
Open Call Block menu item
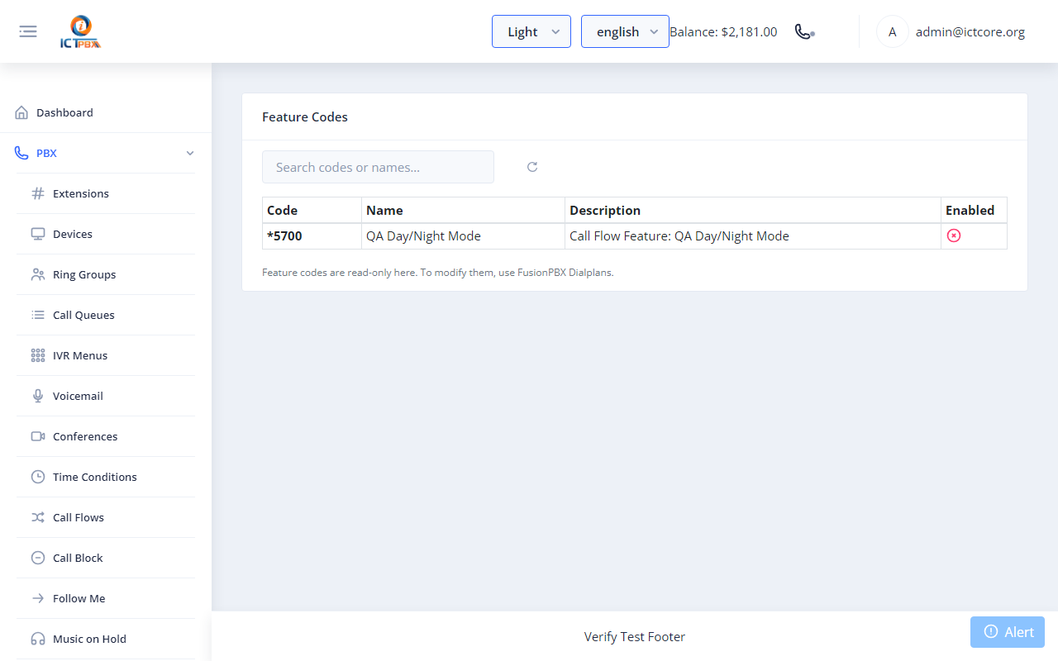tap(106, 558)
